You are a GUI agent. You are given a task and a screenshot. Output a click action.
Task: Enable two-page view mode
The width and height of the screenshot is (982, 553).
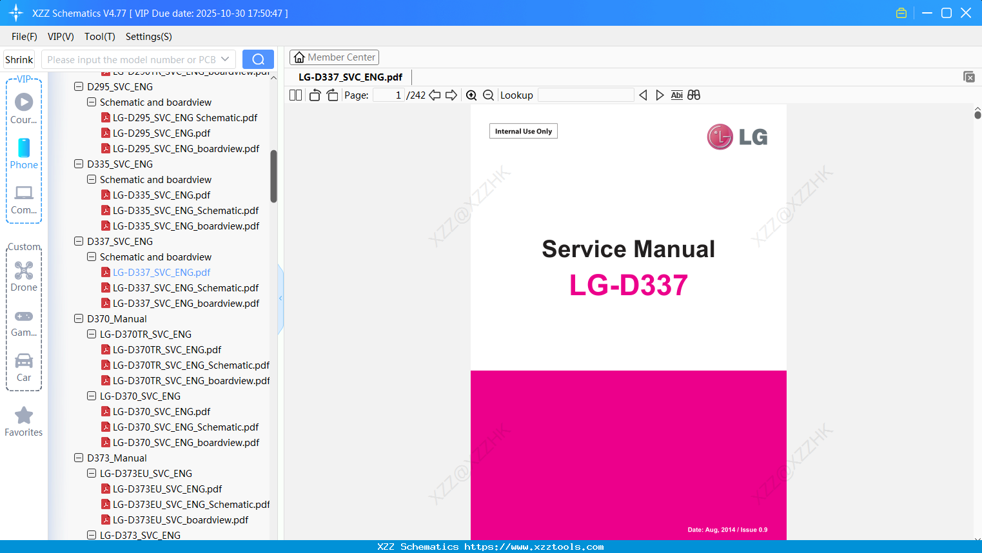tap(295, 95)
